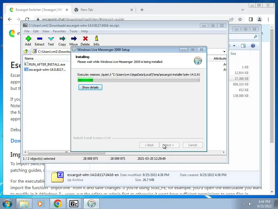The height and width of the screenshot is (209, 278).
Task: Run the Test tool in 7-Zip
Action: [x=51, y=41]
